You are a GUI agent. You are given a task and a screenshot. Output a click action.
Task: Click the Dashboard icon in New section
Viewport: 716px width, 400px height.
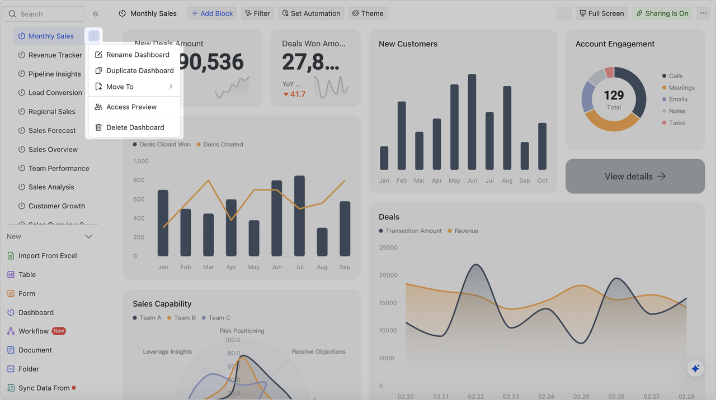(11, 312)
